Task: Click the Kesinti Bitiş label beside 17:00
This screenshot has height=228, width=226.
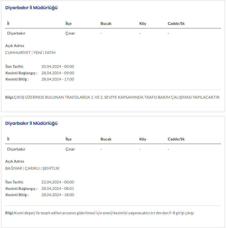Action: (17, 79)
